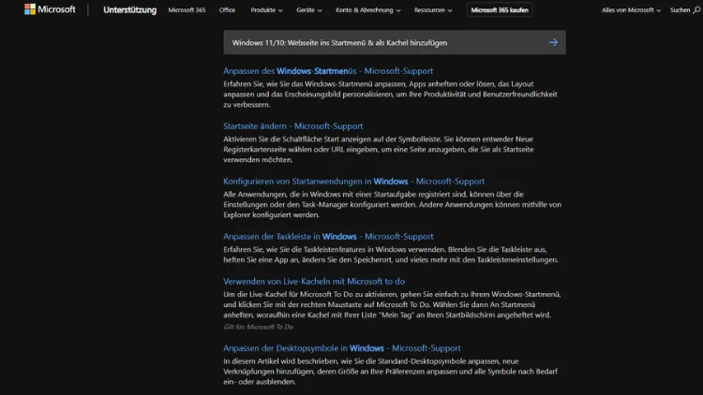Expand the Konto & Abrechnung dropdown
This screenshot has height=395, width=703.
(x=367, y=10)
